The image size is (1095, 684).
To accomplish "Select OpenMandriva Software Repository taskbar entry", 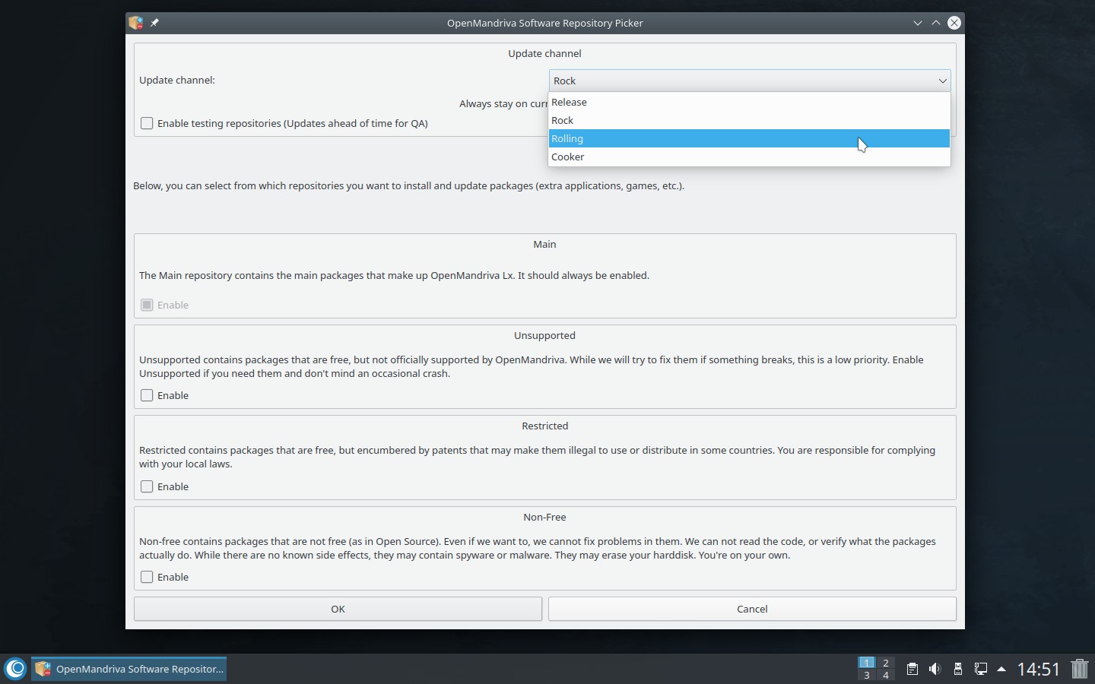I will click(x=129, y=669).
